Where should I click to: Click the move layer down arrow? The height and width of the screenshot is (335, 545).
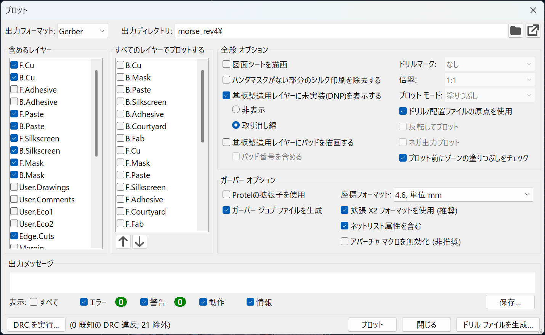(x=139, y=242)
